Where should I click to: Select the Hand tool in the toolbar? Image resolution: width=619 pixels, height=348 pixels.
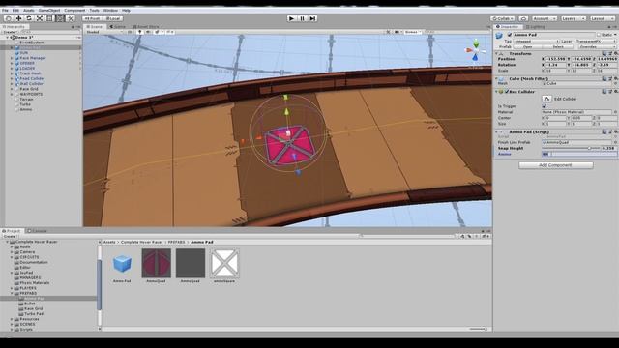(x=9, y=18)
